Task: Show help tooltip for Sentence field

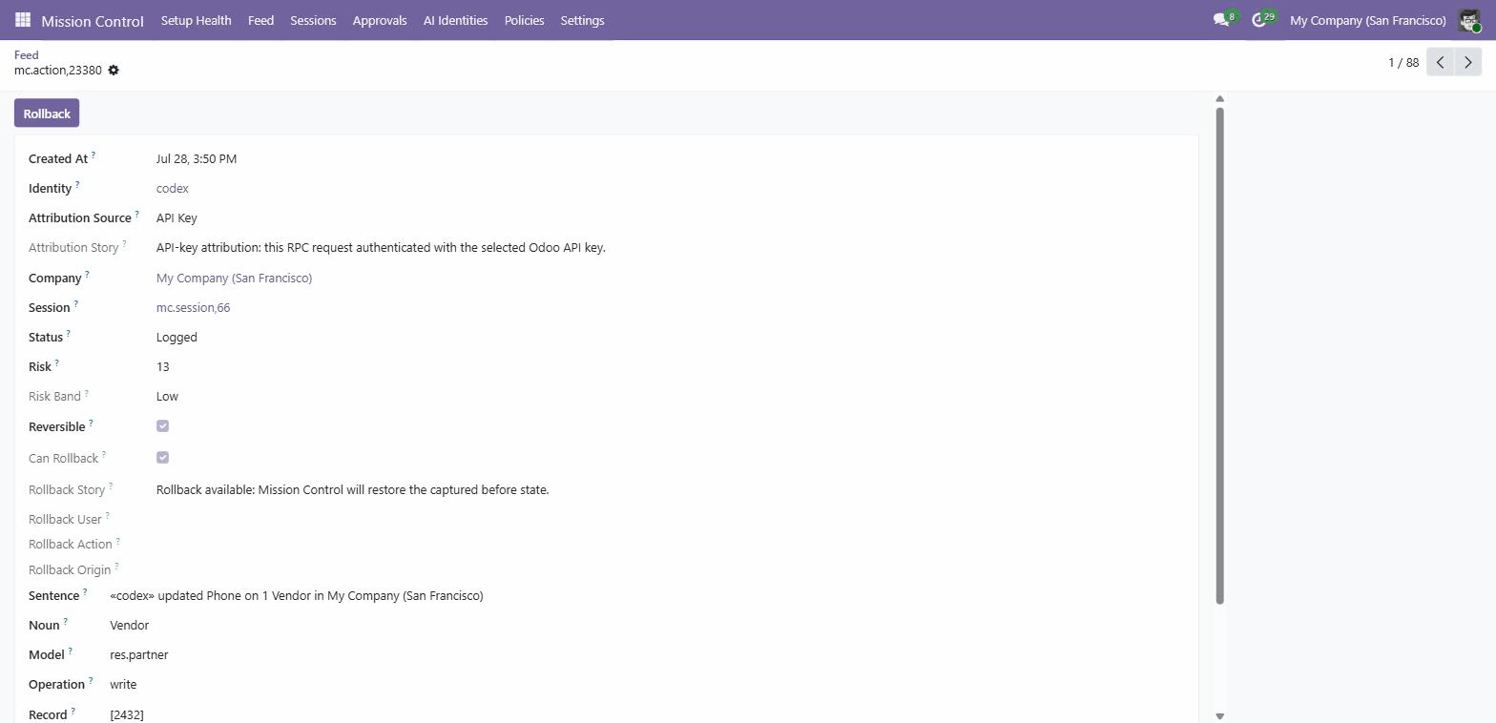Action: coord(85,591)
